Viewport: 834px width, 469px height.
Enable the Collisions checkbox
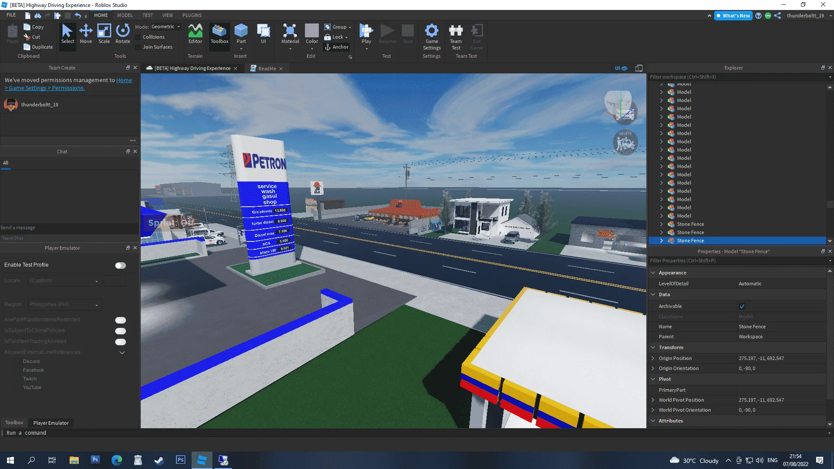tap(138, 37)
